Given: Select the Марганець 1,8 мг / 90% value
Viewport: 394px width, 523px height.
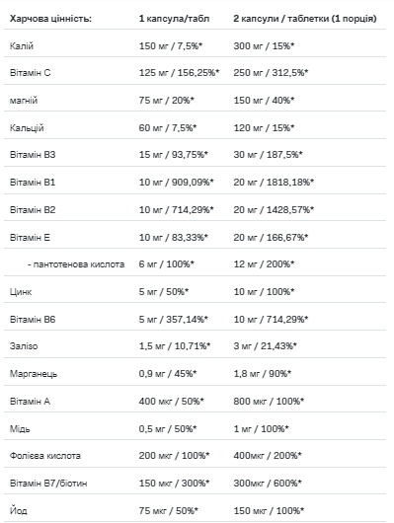Looking at the screenshot, I should 262,374.
